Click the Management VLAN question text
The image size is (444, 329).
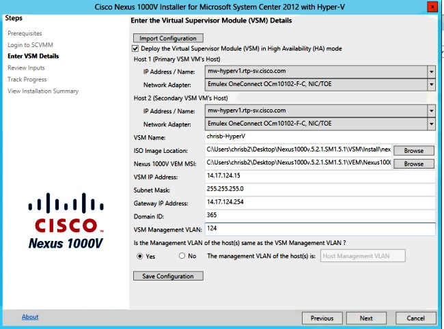(x=240, y=243)
